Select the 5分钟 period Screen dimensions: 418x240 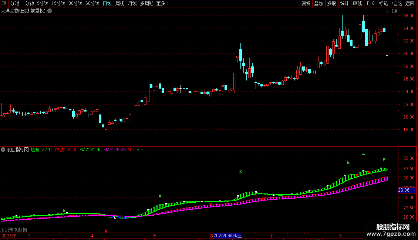[43, 3]
